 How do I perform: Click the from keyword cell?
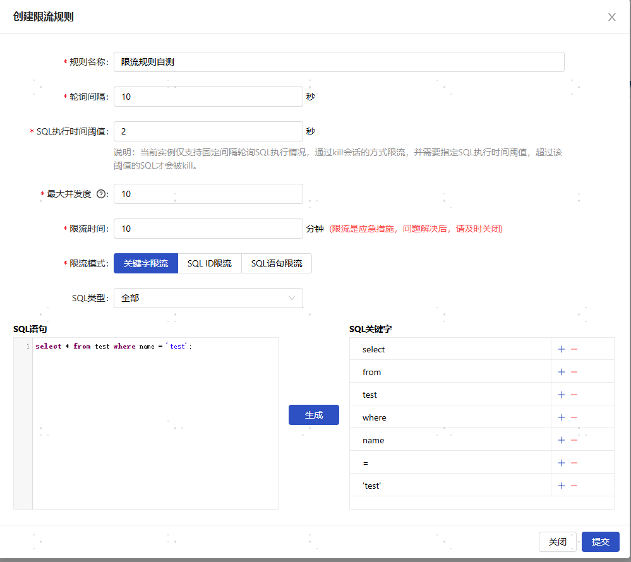[450, 372]
